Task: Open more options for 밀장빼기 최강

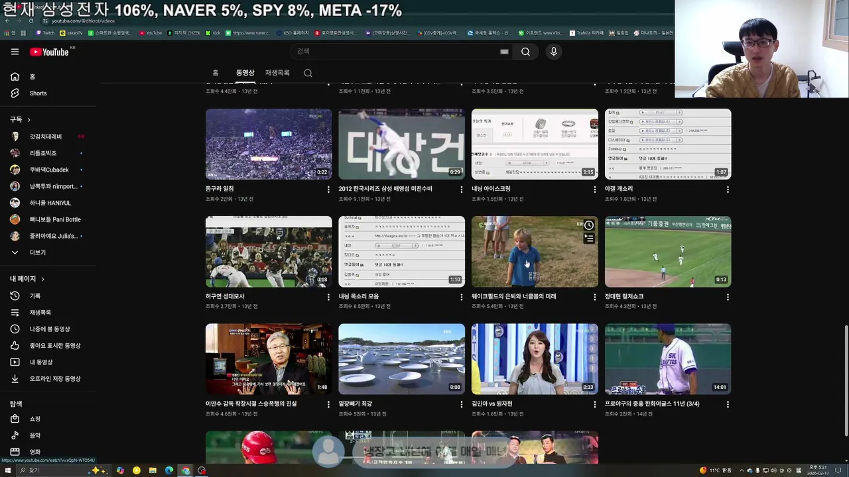Action: coord(462,404)
